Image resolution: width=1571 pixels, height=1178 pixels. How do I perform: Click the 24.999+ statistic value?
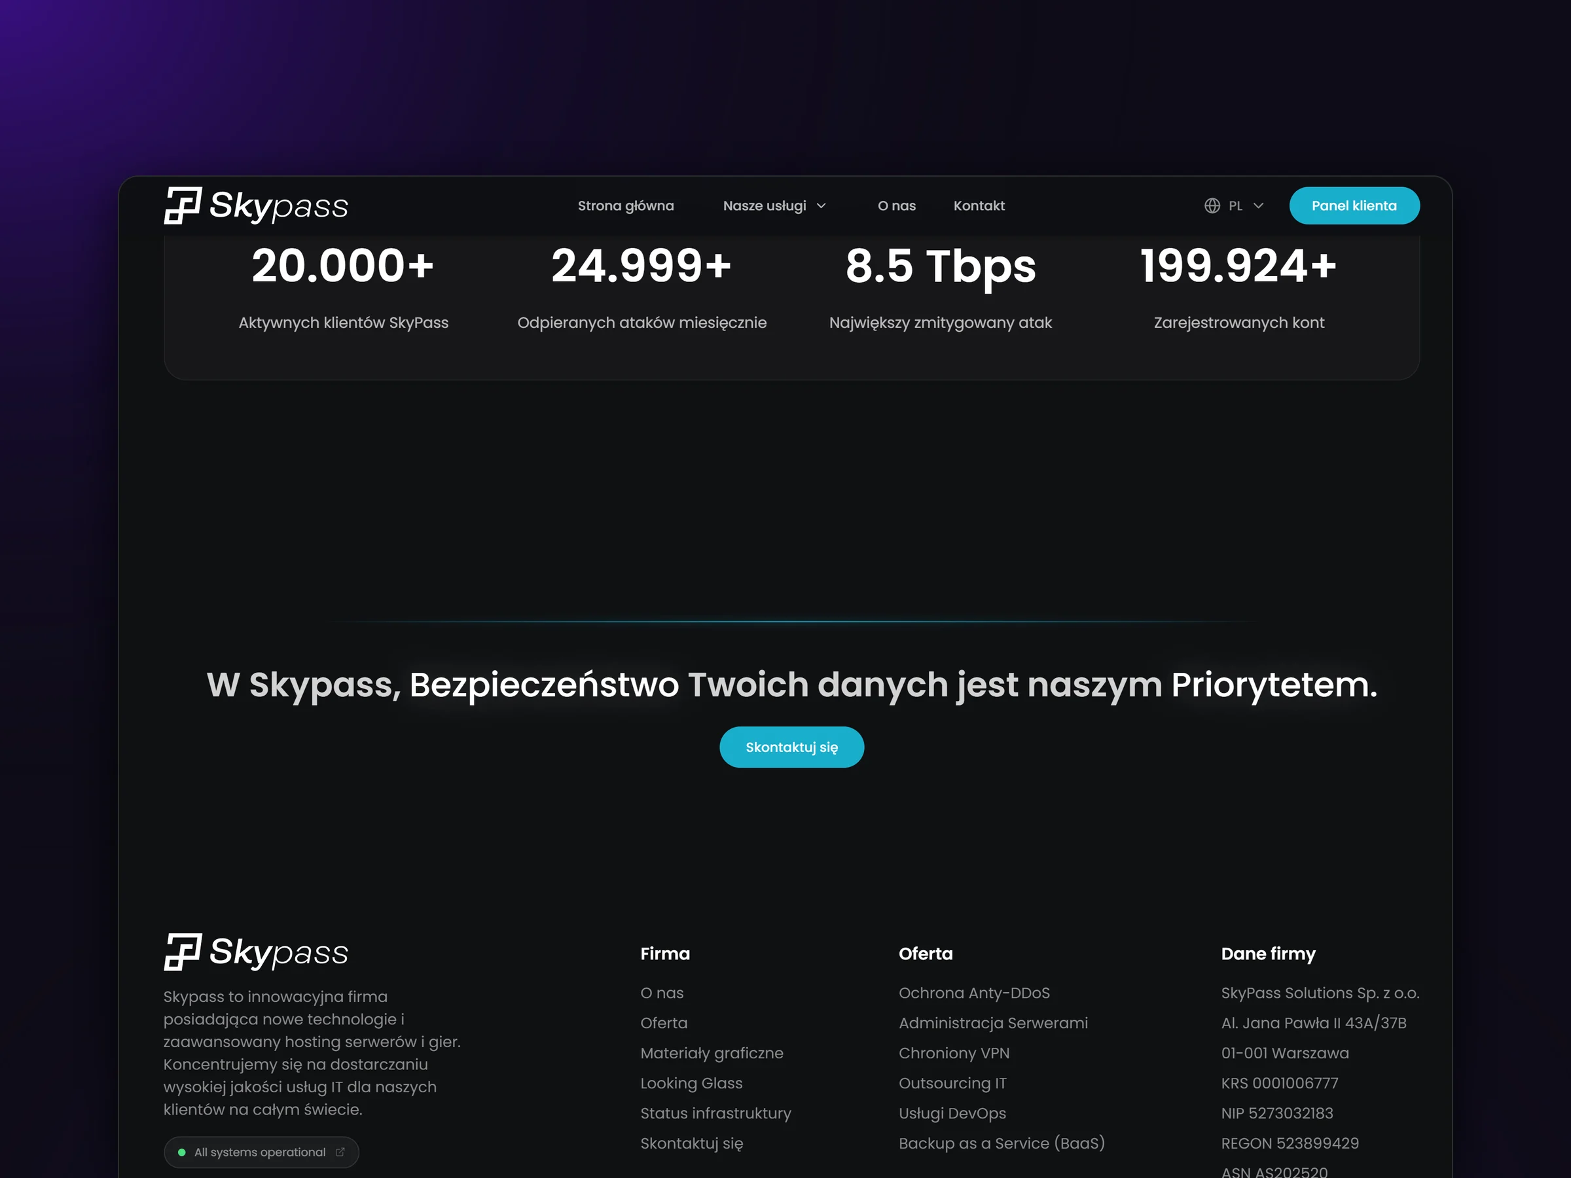[x=641, y=266]
